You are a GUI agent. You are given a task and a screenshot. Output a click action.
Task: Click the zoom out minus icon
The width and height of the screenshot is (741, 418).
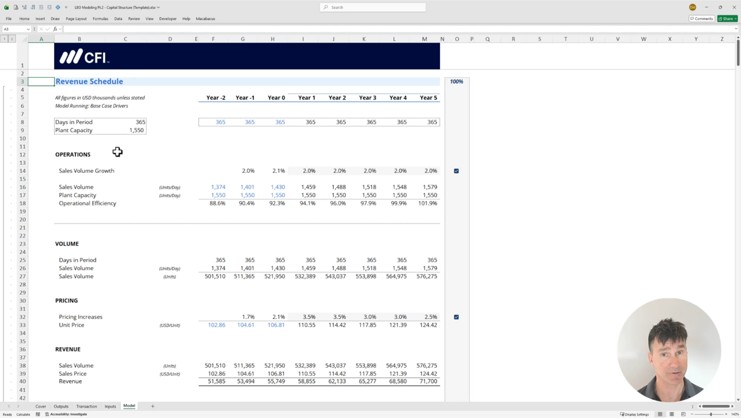tap(692, 414)
